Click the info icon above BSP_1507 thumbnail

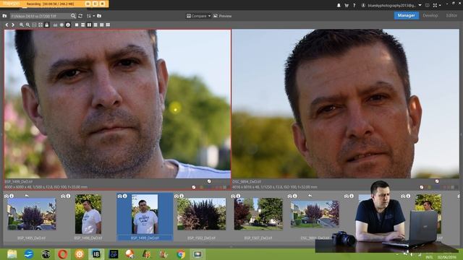pyautogui.click(x=238, y=196)
